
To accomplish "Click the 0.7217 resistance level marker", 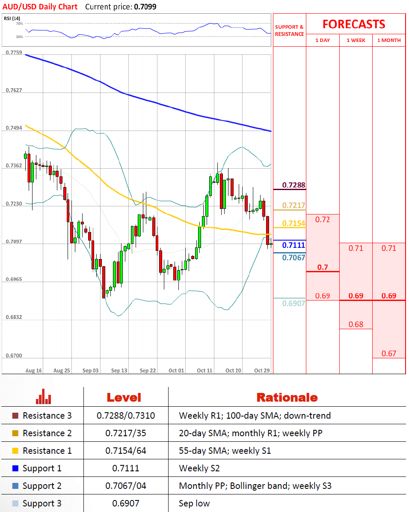I will 293,205.
